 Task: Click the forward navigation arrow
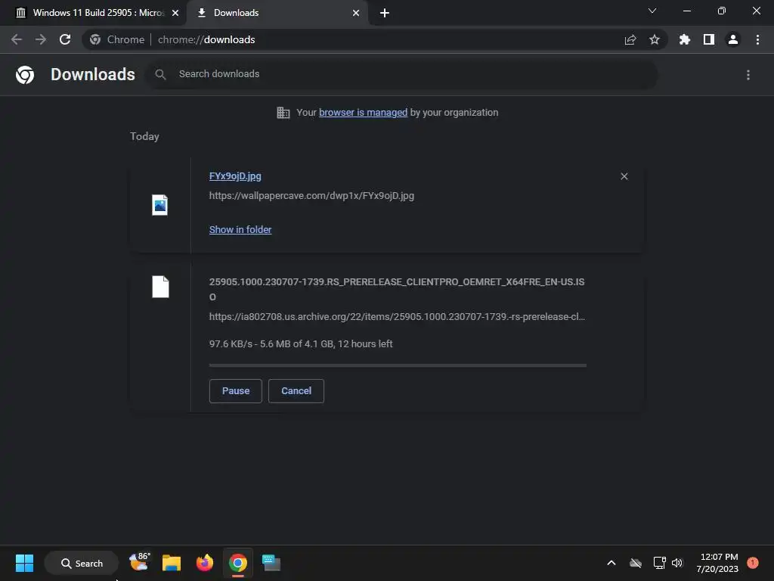[41, 39]
